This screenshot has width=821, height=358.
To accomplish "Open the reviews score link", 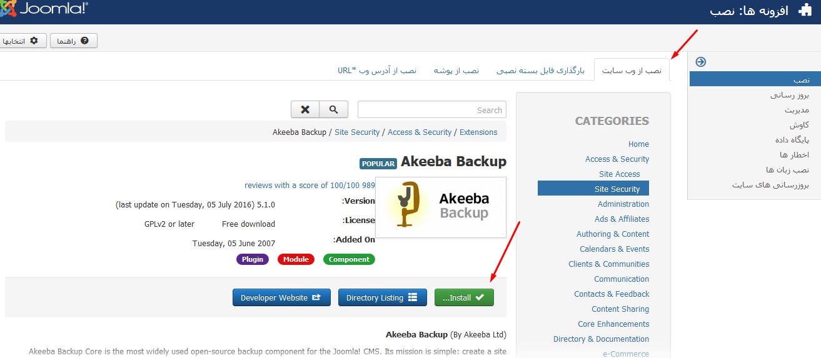I will point(310,185).
